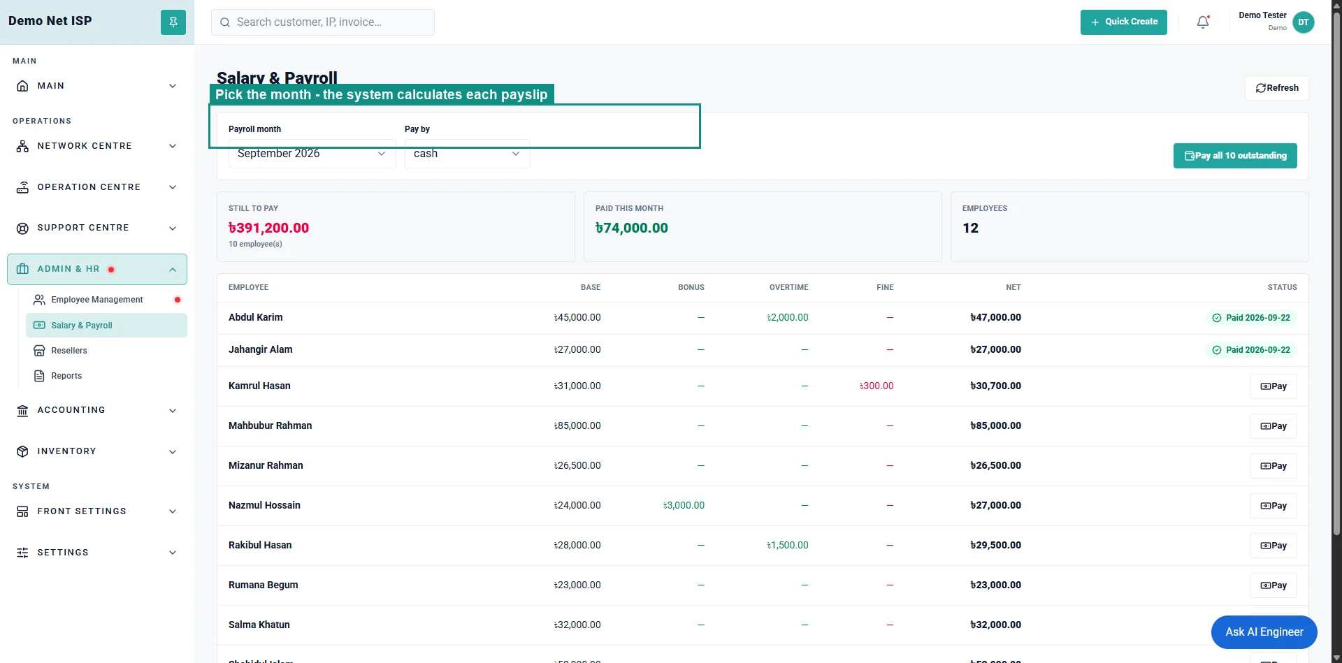Click the Network Centre icon

click(22, 146)
